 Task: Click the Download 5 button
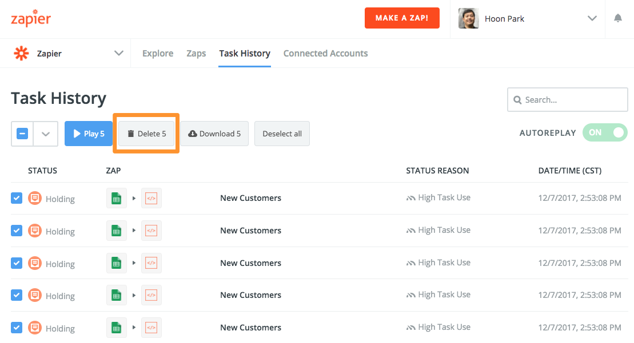point(214,134)
